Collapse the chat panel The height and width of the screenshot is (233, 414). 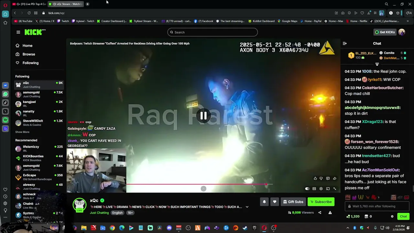(x=345, y=43)
